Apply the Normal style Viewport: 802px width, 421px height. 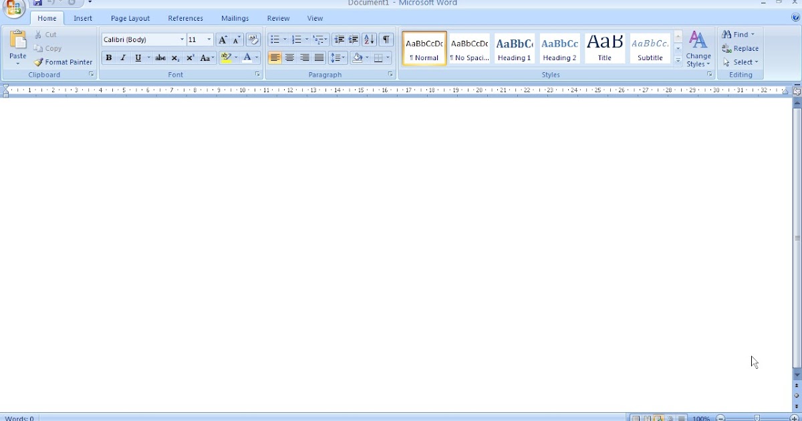pyautogui.click(x=425, y=48)
